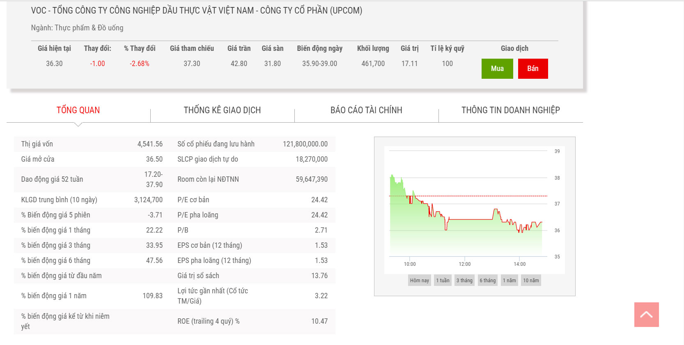View the 10 năm chart history
This screenshot has height=345, width=684.
coord(531,281)
